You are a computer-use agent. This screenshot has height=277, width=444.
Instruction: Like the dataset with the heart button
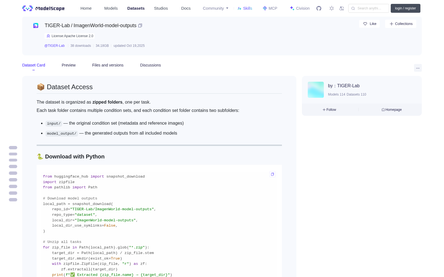[369, 24]
